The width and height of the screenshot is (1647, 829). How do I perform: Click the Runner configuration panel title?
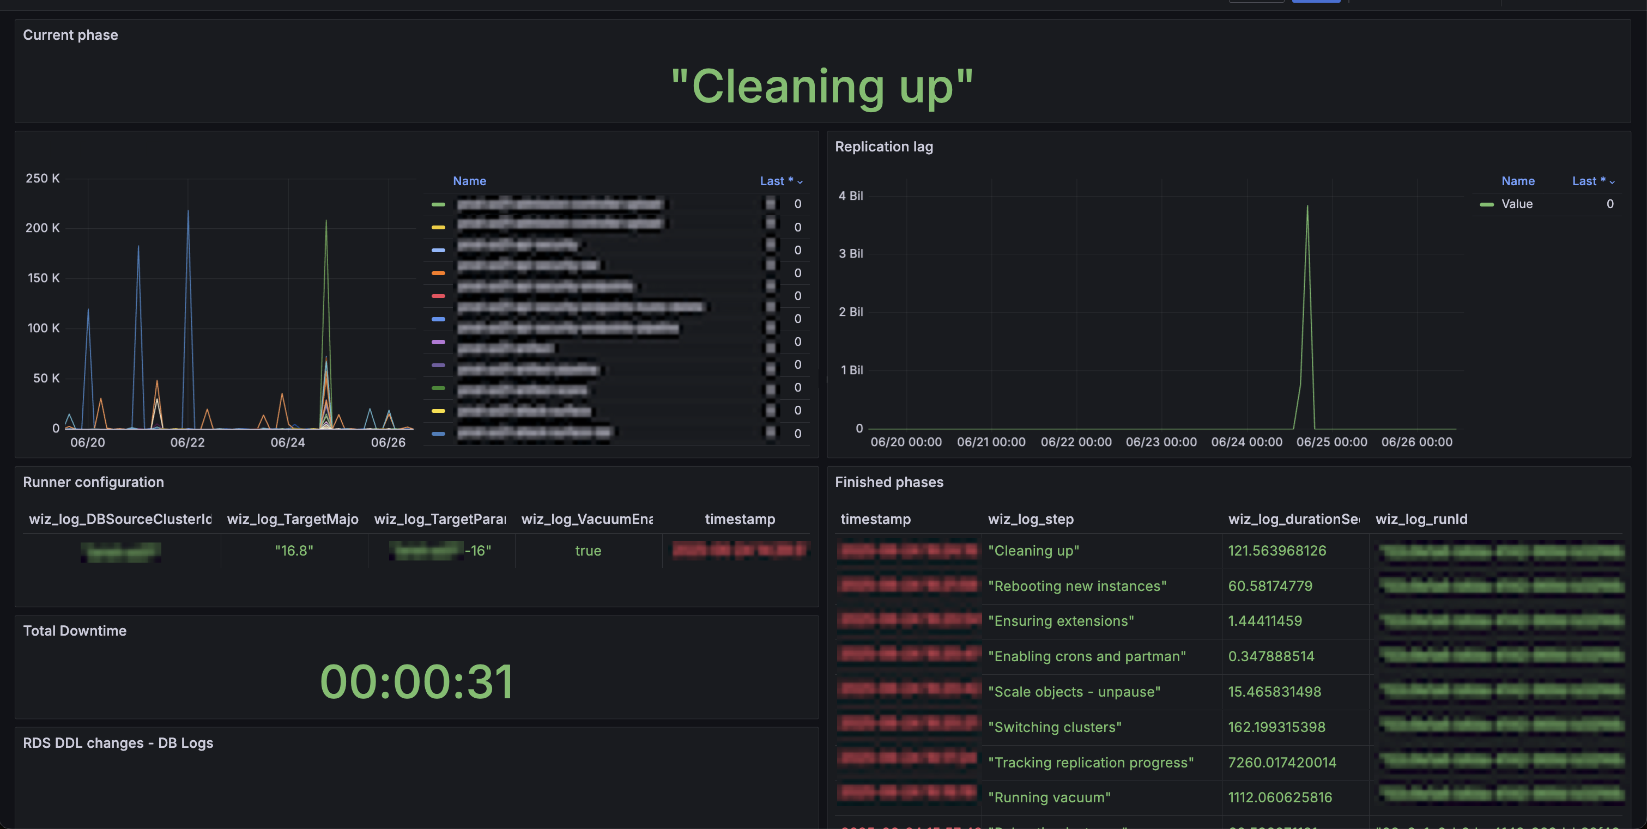click(x=93, y=482)
